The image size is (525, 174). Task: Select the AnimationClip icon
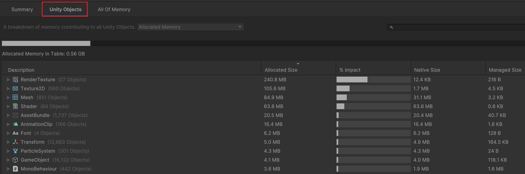pyautogui.click(x=15, y=124)
